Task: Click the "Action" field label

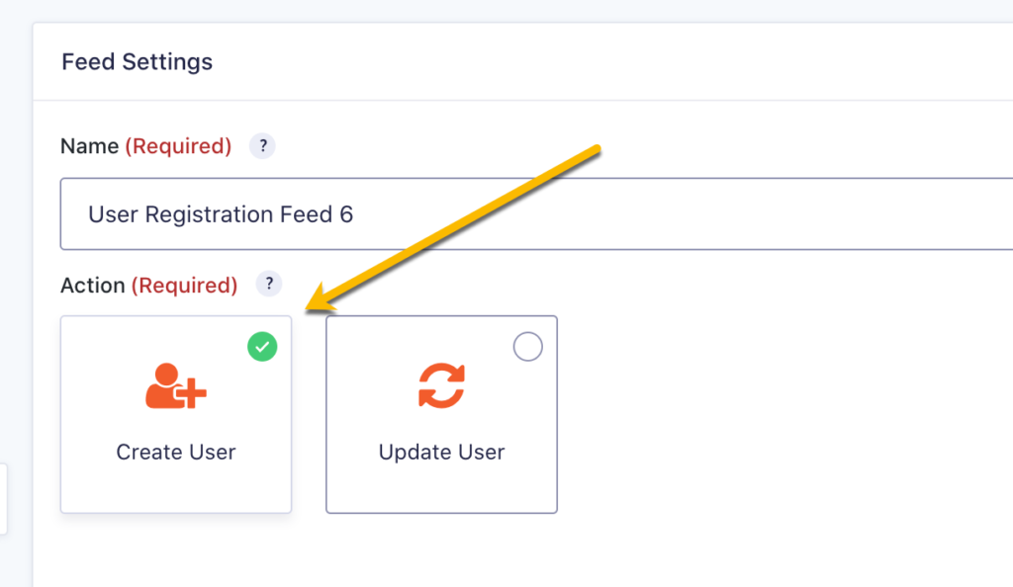Action: click(x=92, y=286)
